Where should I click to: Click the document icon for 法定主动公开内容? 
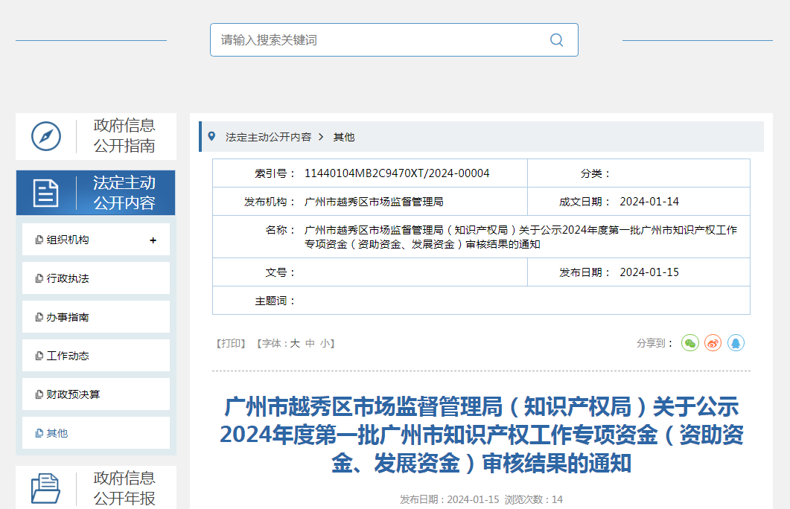point(46,193)
